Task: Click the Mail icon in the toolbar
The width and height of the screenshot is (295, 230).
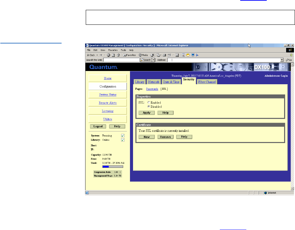Action: click(x=158, y=55)
